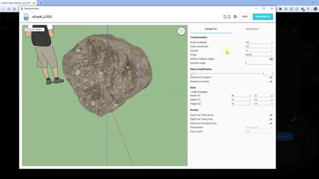This screenshot has width=319, height=179.
Task: Enable Preserve normals
Action: pyautogui.click(x=270, y=82)
